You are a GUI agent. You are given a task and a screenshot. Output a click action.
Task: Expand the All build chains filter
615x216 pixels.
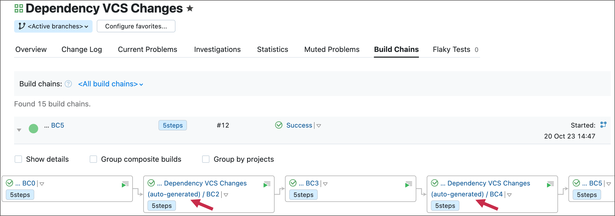click(x=110, y=84)
